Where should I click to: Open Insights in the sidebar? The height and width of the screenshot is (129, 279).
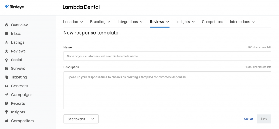18,112
